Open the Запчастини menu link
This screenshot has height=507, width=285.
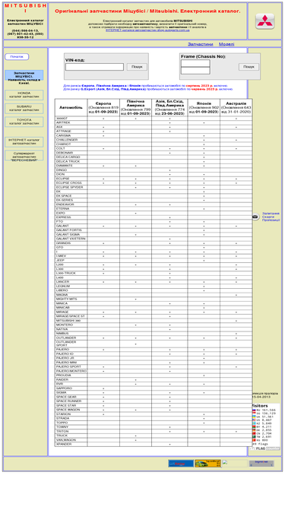click(201, 44)
